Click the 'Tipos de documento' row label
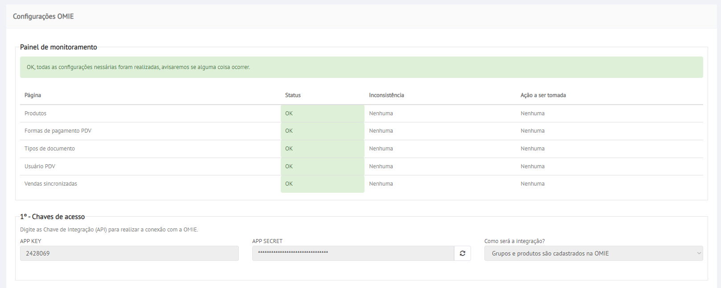 point(49,149)
